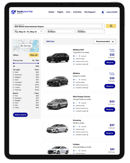Reserve the Kia Rio Economy car
The image size is (130, 163).
pos(110,133)
